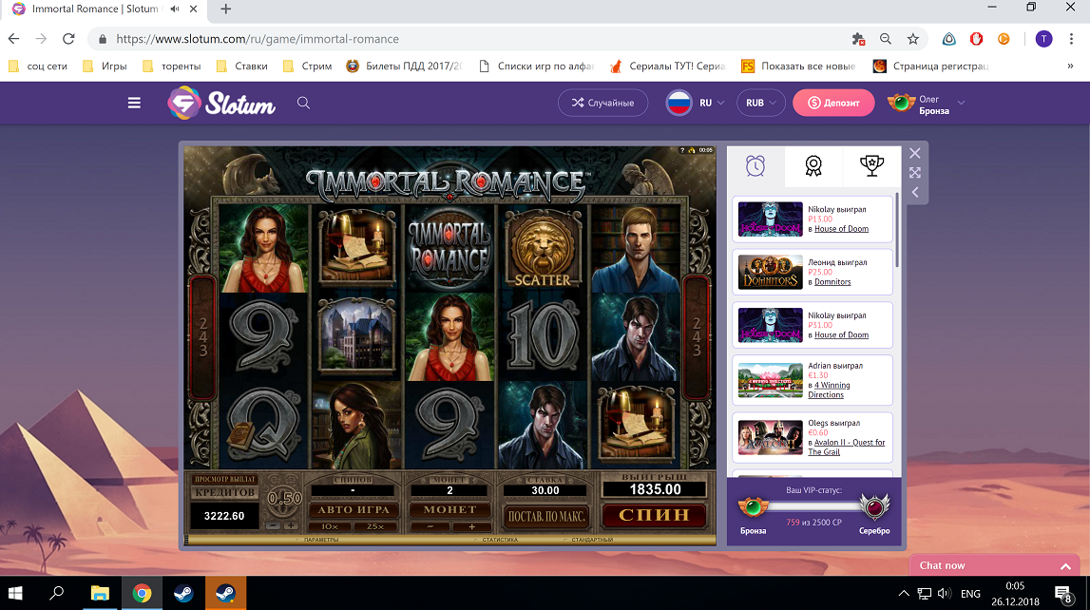
Task: Open the 'Ставки' bookmark folder
Action: (242, 66)
